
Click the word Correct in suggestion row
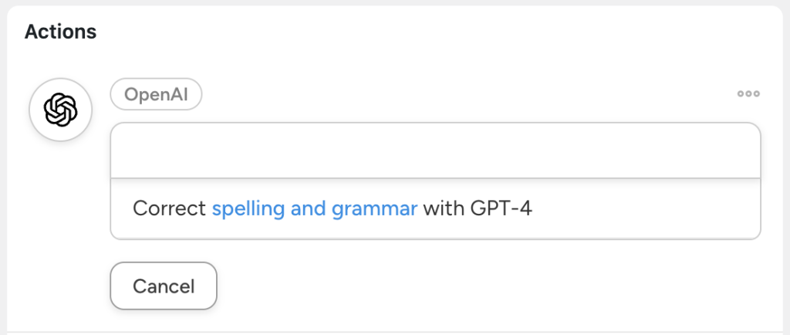click(x=170, y=208)
